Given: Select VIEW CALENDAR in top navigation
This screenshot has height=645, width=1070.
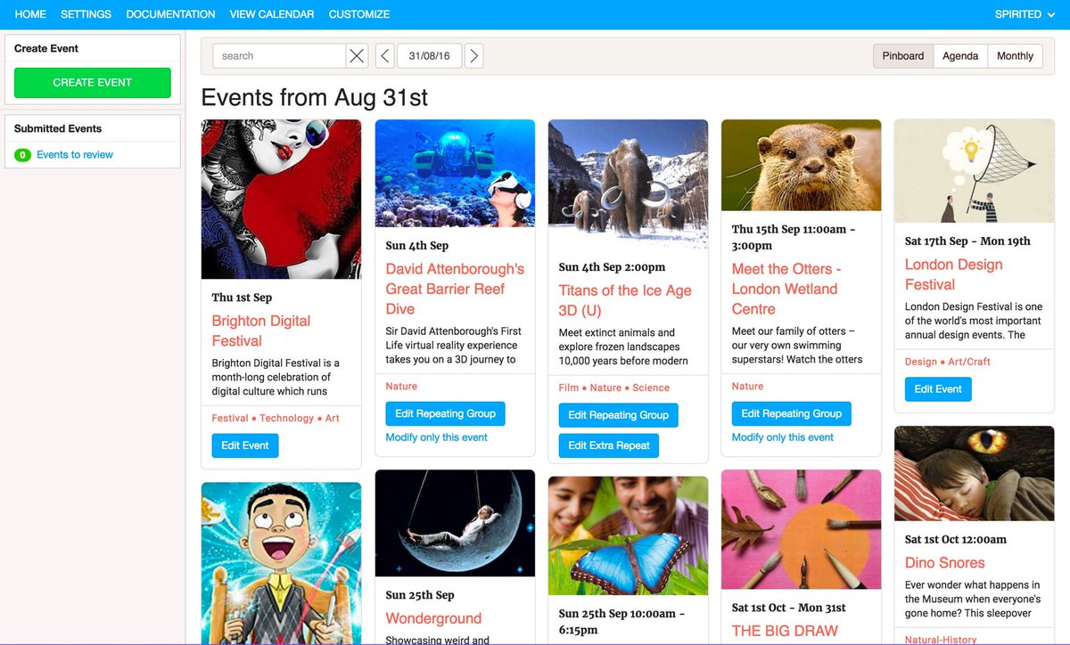Looking at the screenshot, I should (x=272, y=14).
